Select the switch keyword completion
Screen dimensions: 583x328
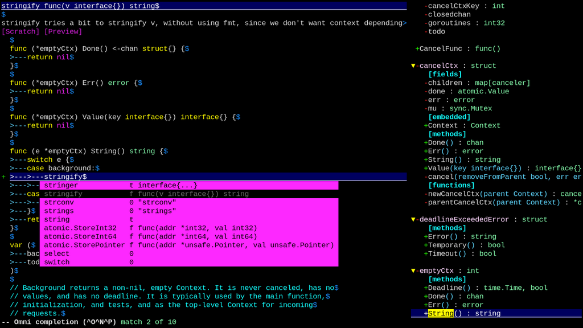coord(189,262)
